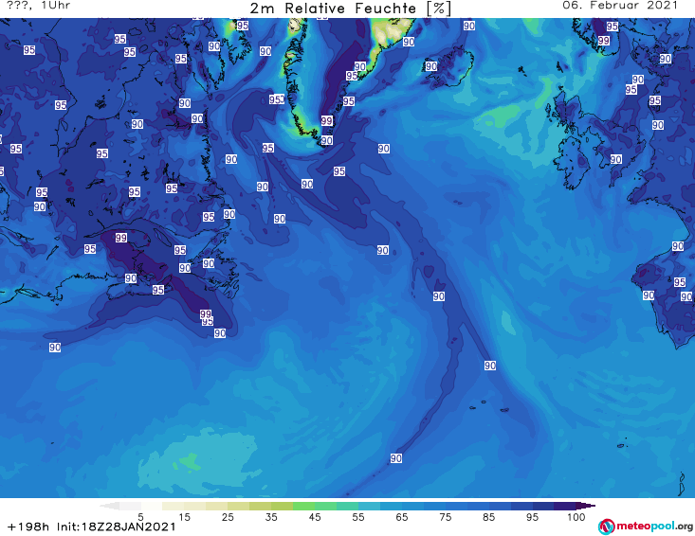Click the '85' tick on color scale
Image resolution: width=695 pixels, height=536 pixels.
tap(488, 516)
